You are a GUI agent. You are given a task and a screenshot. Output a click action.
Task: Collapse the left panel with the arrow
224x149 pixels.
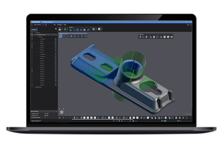coord(56,28)
